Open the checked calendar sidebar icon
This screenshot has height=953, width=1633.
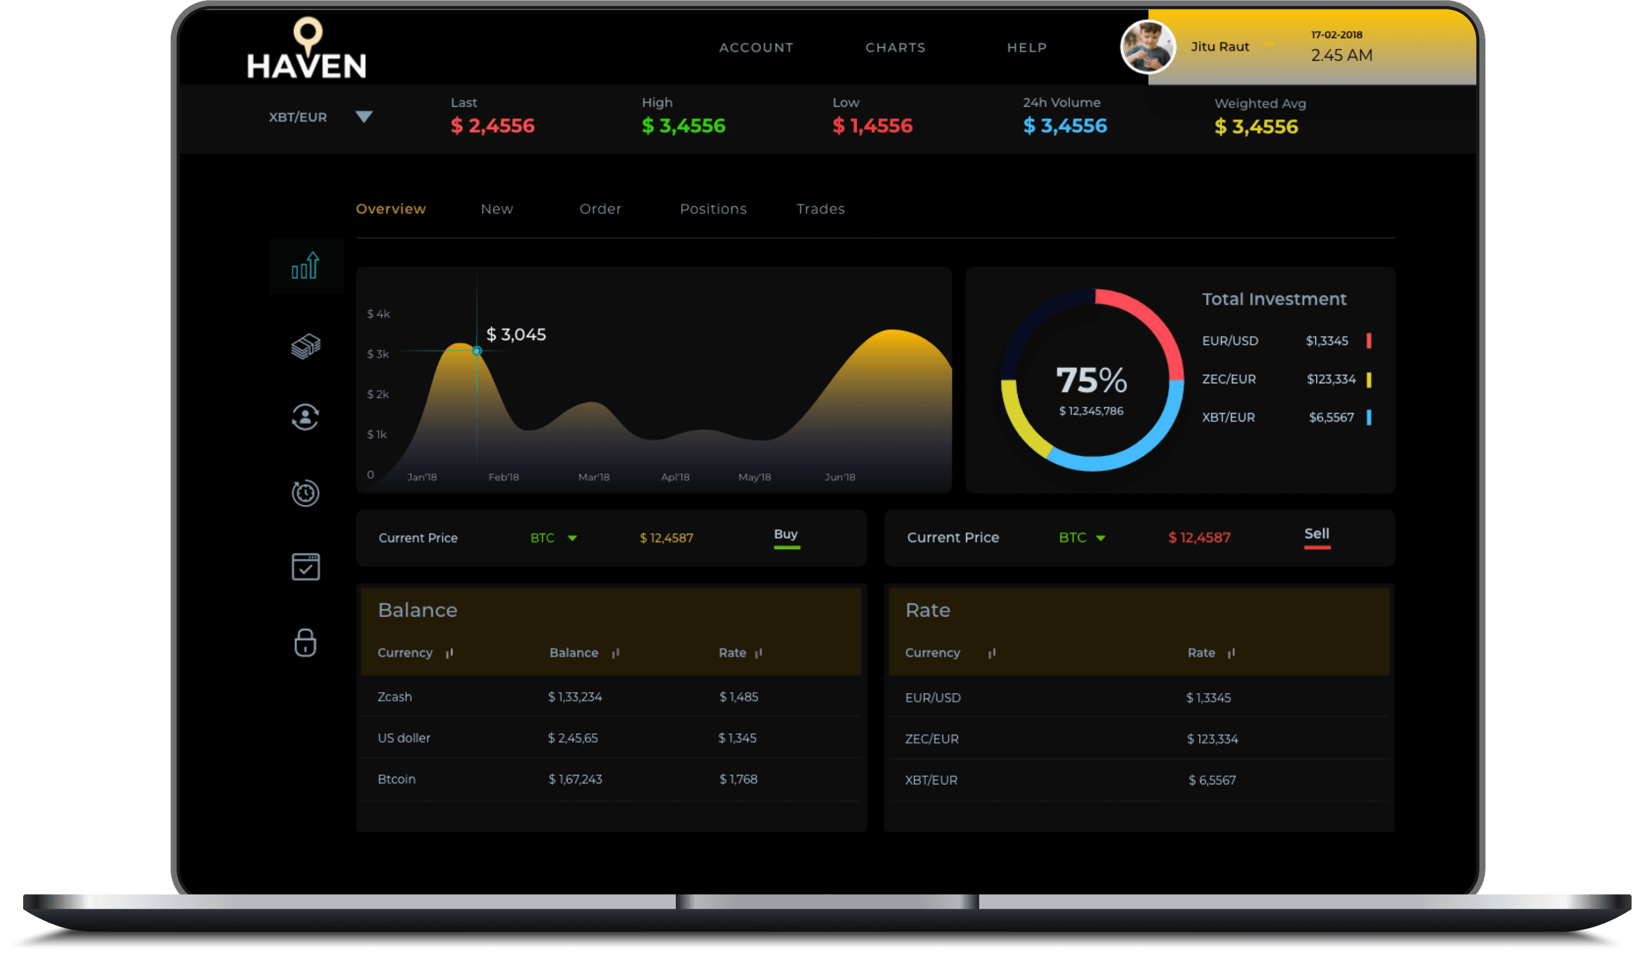(306, 568)
